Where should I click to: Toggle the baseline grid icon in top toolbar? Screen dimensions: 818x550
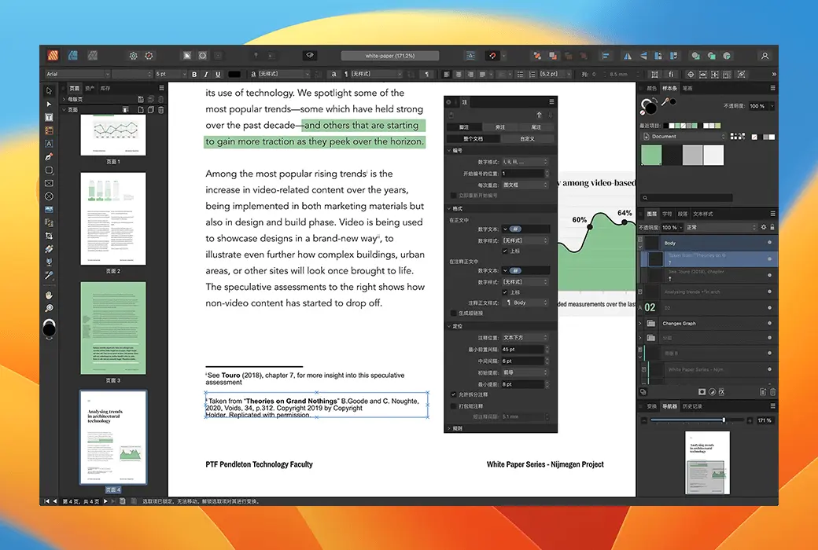(470, 56)
